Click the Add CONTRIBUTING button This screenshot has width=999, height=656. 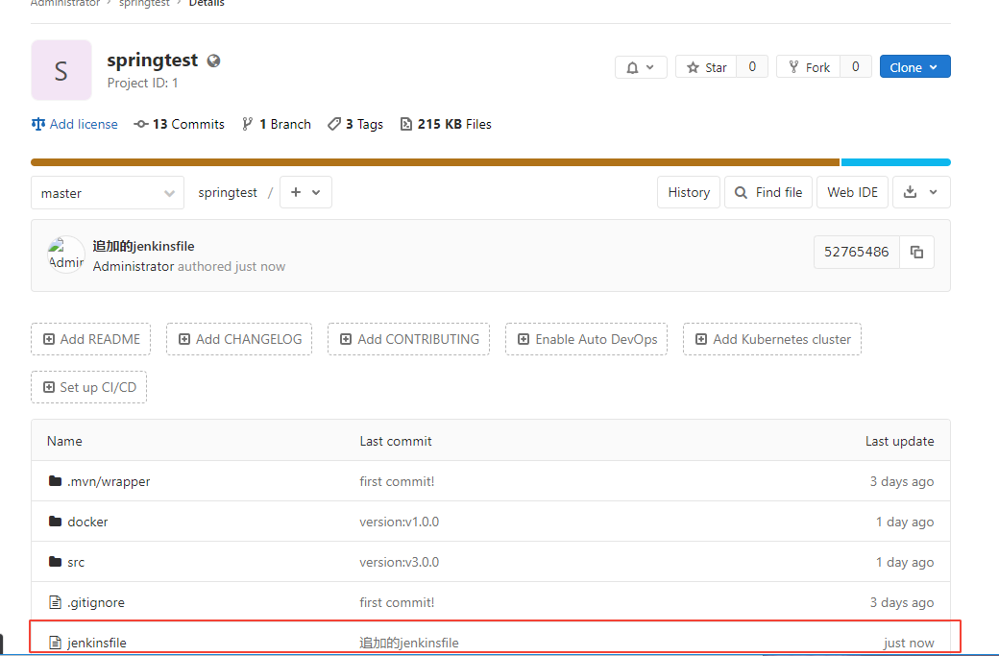click(x=409, y=339)
